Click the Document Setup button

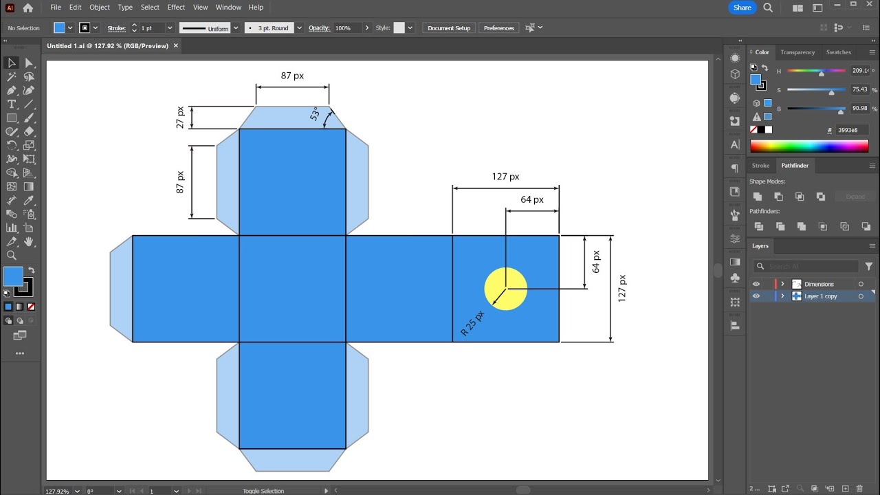[449, 28]
